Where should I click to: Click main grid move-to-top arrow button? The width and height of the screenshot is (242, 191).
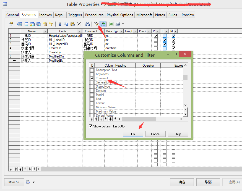click(x=11, y=169)
